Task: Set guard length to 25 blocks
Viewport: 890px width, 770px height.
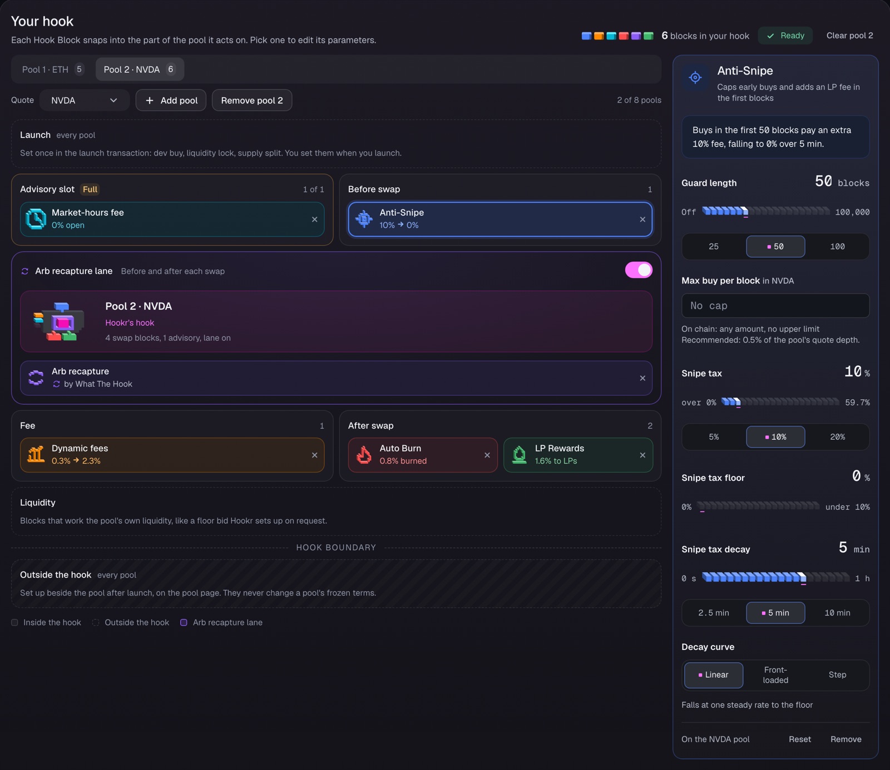Action: click(x=714, y=246)
